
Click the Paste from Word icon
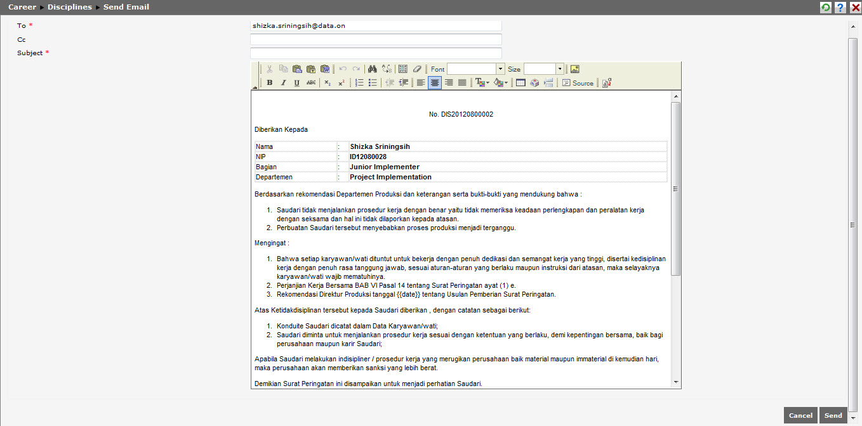pos(325,69)
